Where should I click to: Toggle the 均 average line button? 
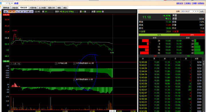(14, 12)
